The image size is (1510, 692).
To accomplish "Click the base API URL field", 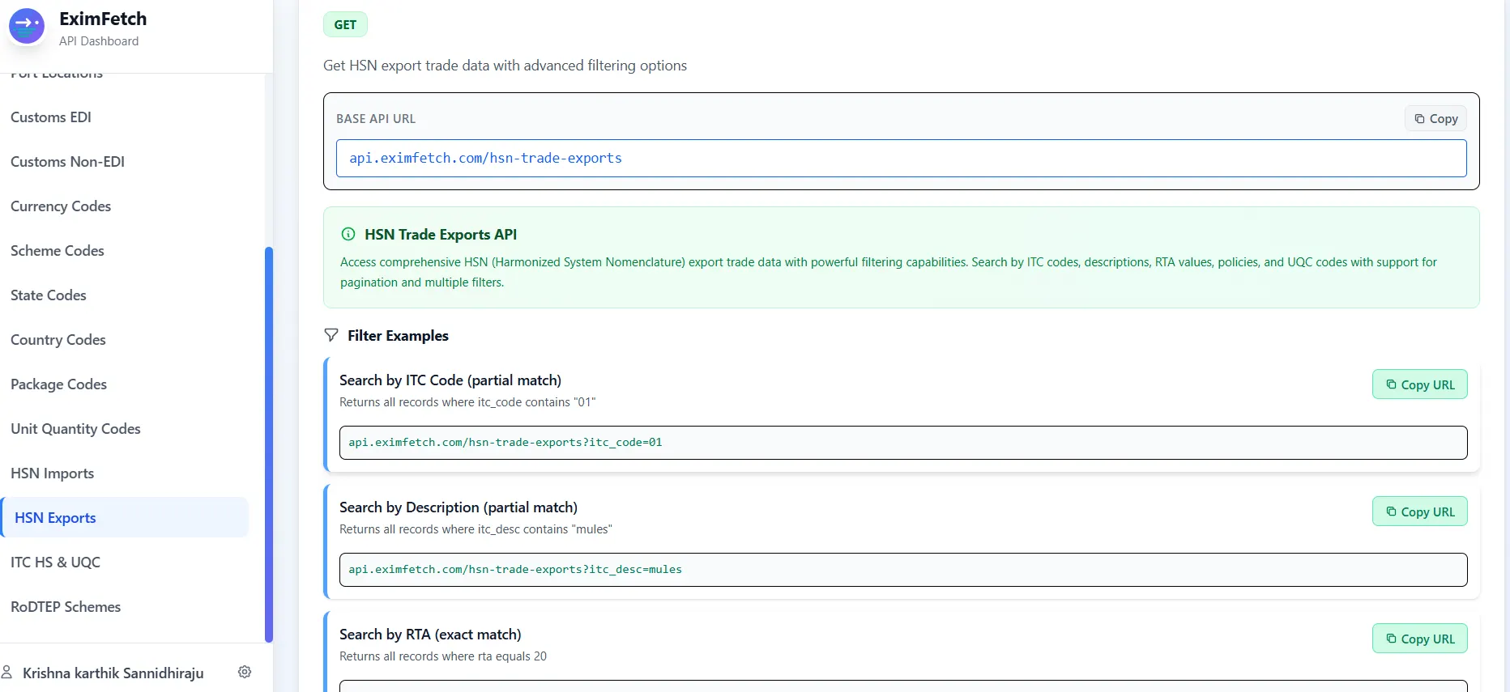I will (x=901, y=158).
